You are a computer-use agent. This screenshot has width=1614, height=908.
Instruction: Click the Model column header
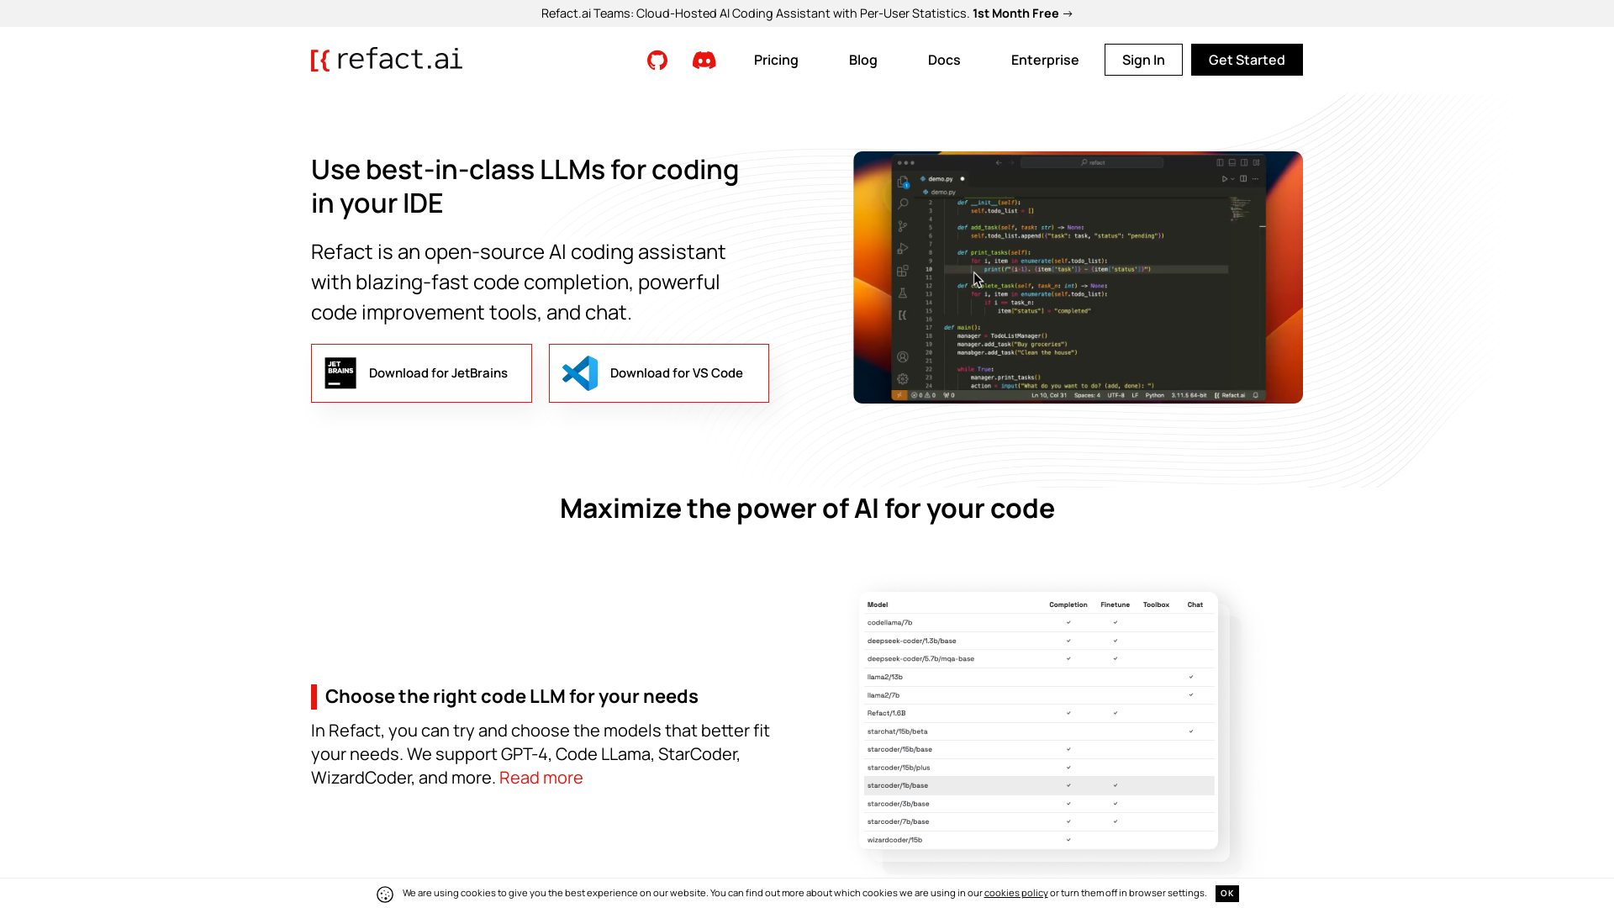point(877,604)
